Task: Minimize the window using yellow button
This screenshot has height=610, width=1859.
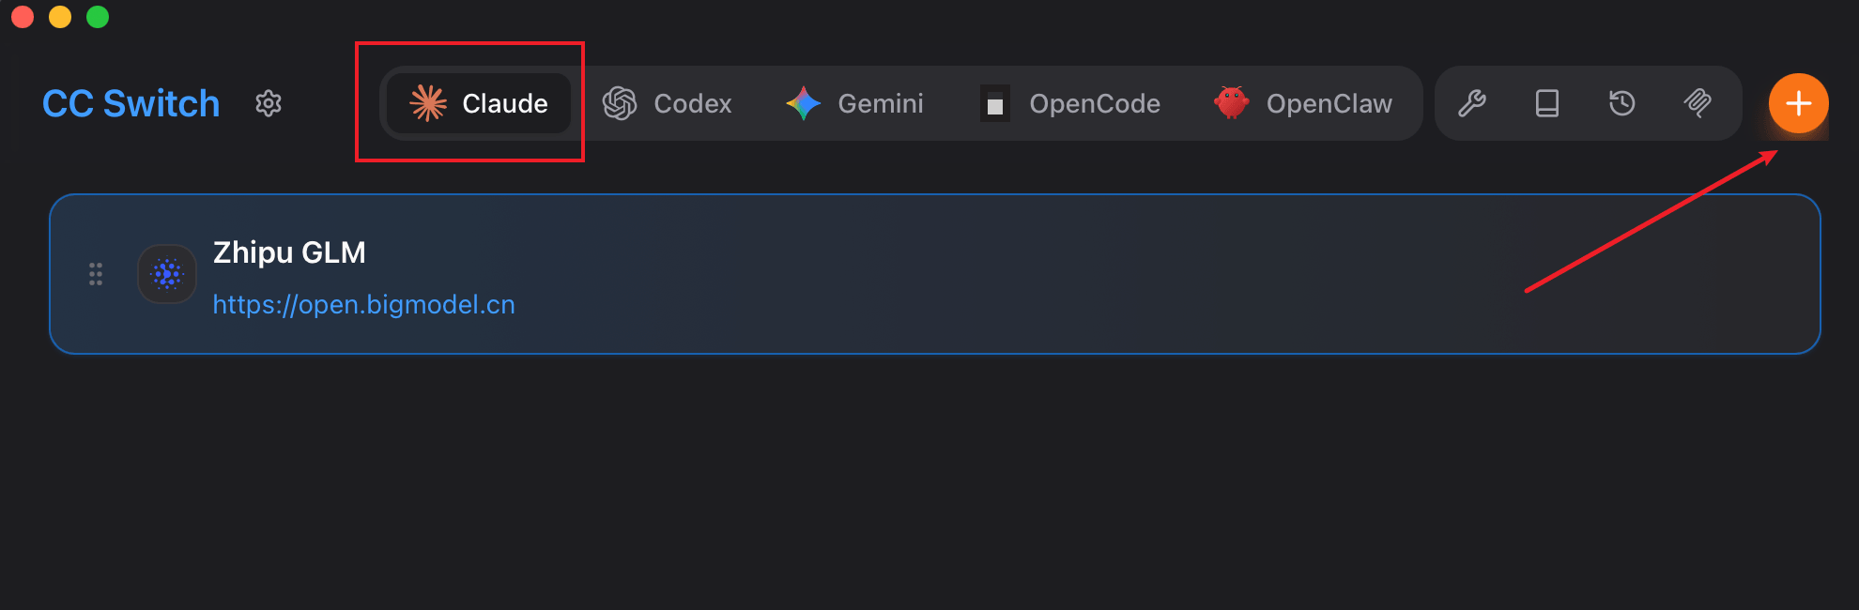Action: click(x=60, y=17)
